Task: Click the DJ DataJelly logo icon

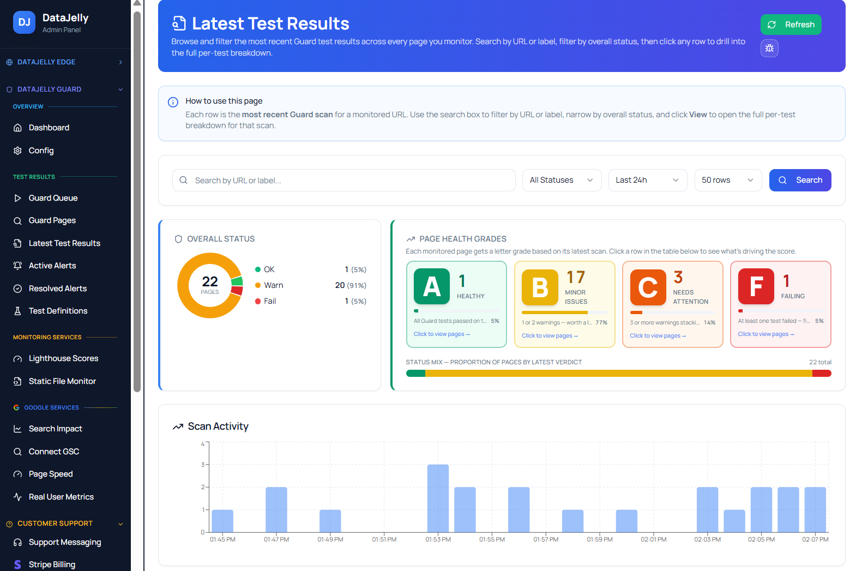Action: (24, 22)
